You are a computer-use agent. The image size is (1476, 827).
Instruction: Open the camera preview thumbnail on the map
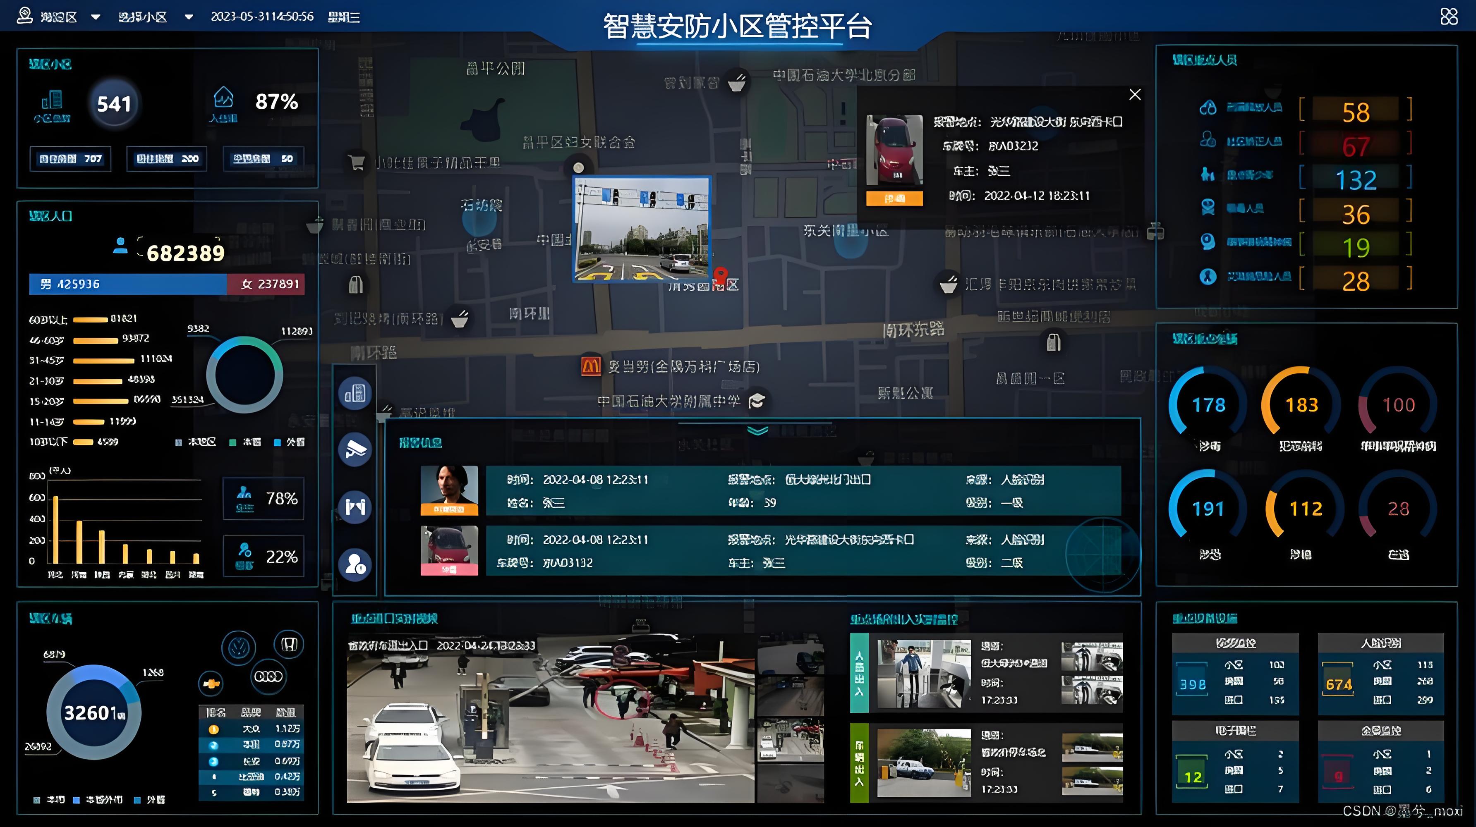coord(642,229)
